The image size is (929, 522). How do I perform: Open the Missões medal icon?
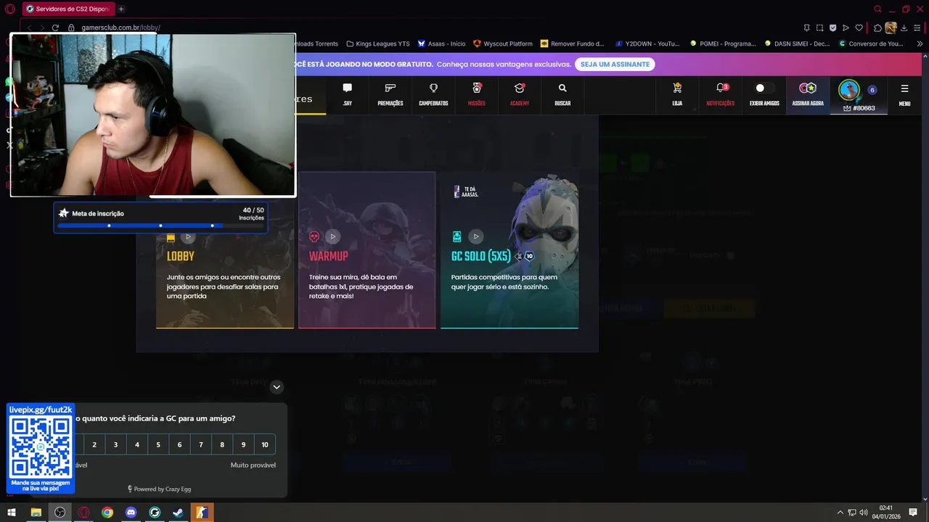pos(477,88)
